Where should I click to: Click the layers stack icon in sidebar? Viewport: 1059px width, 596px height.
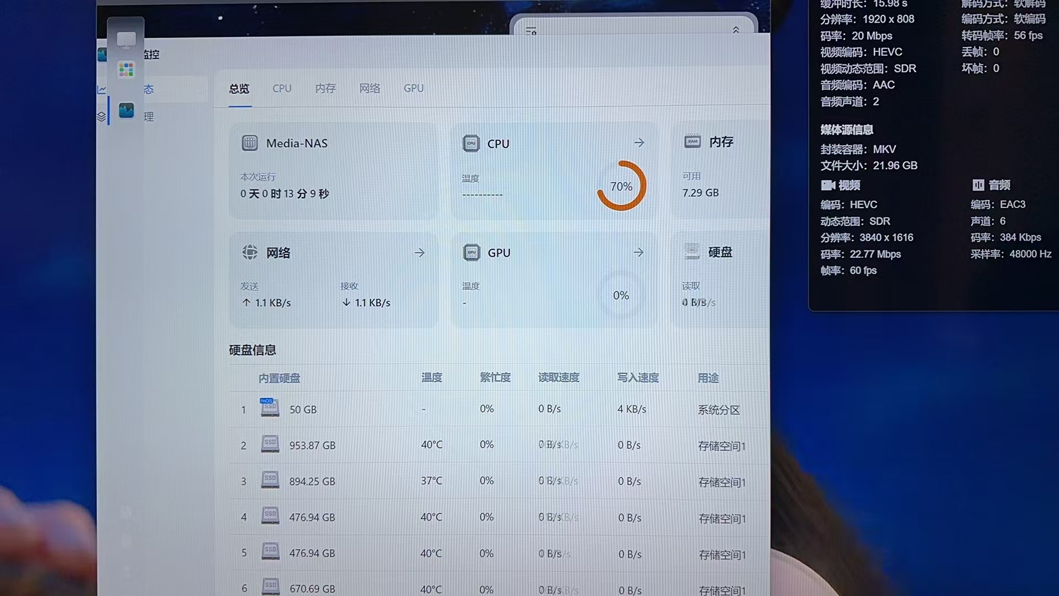[x=101, y=116]
